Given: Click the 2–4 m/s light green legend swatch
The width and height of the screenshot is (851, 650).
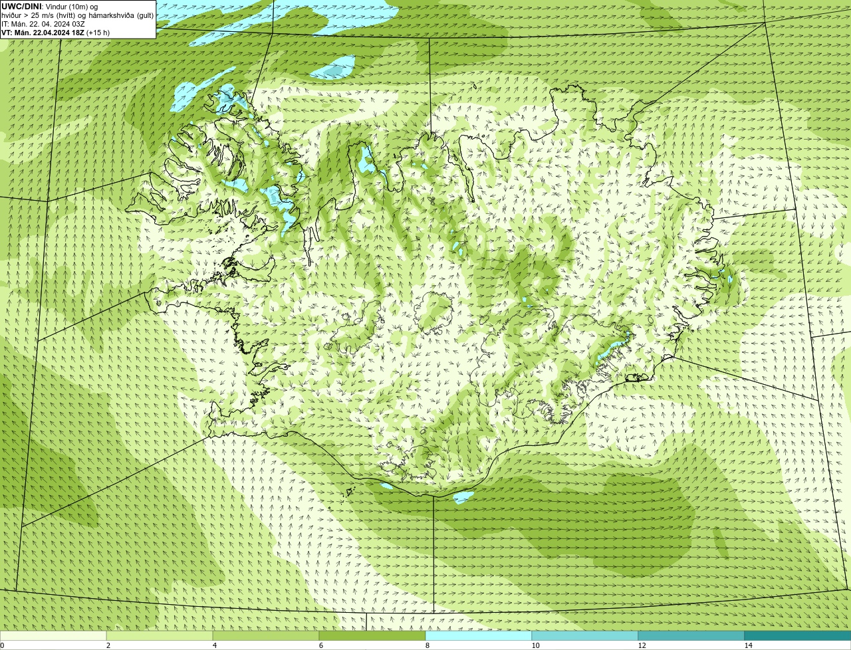Looking at the screenshot, I should 160,635.
